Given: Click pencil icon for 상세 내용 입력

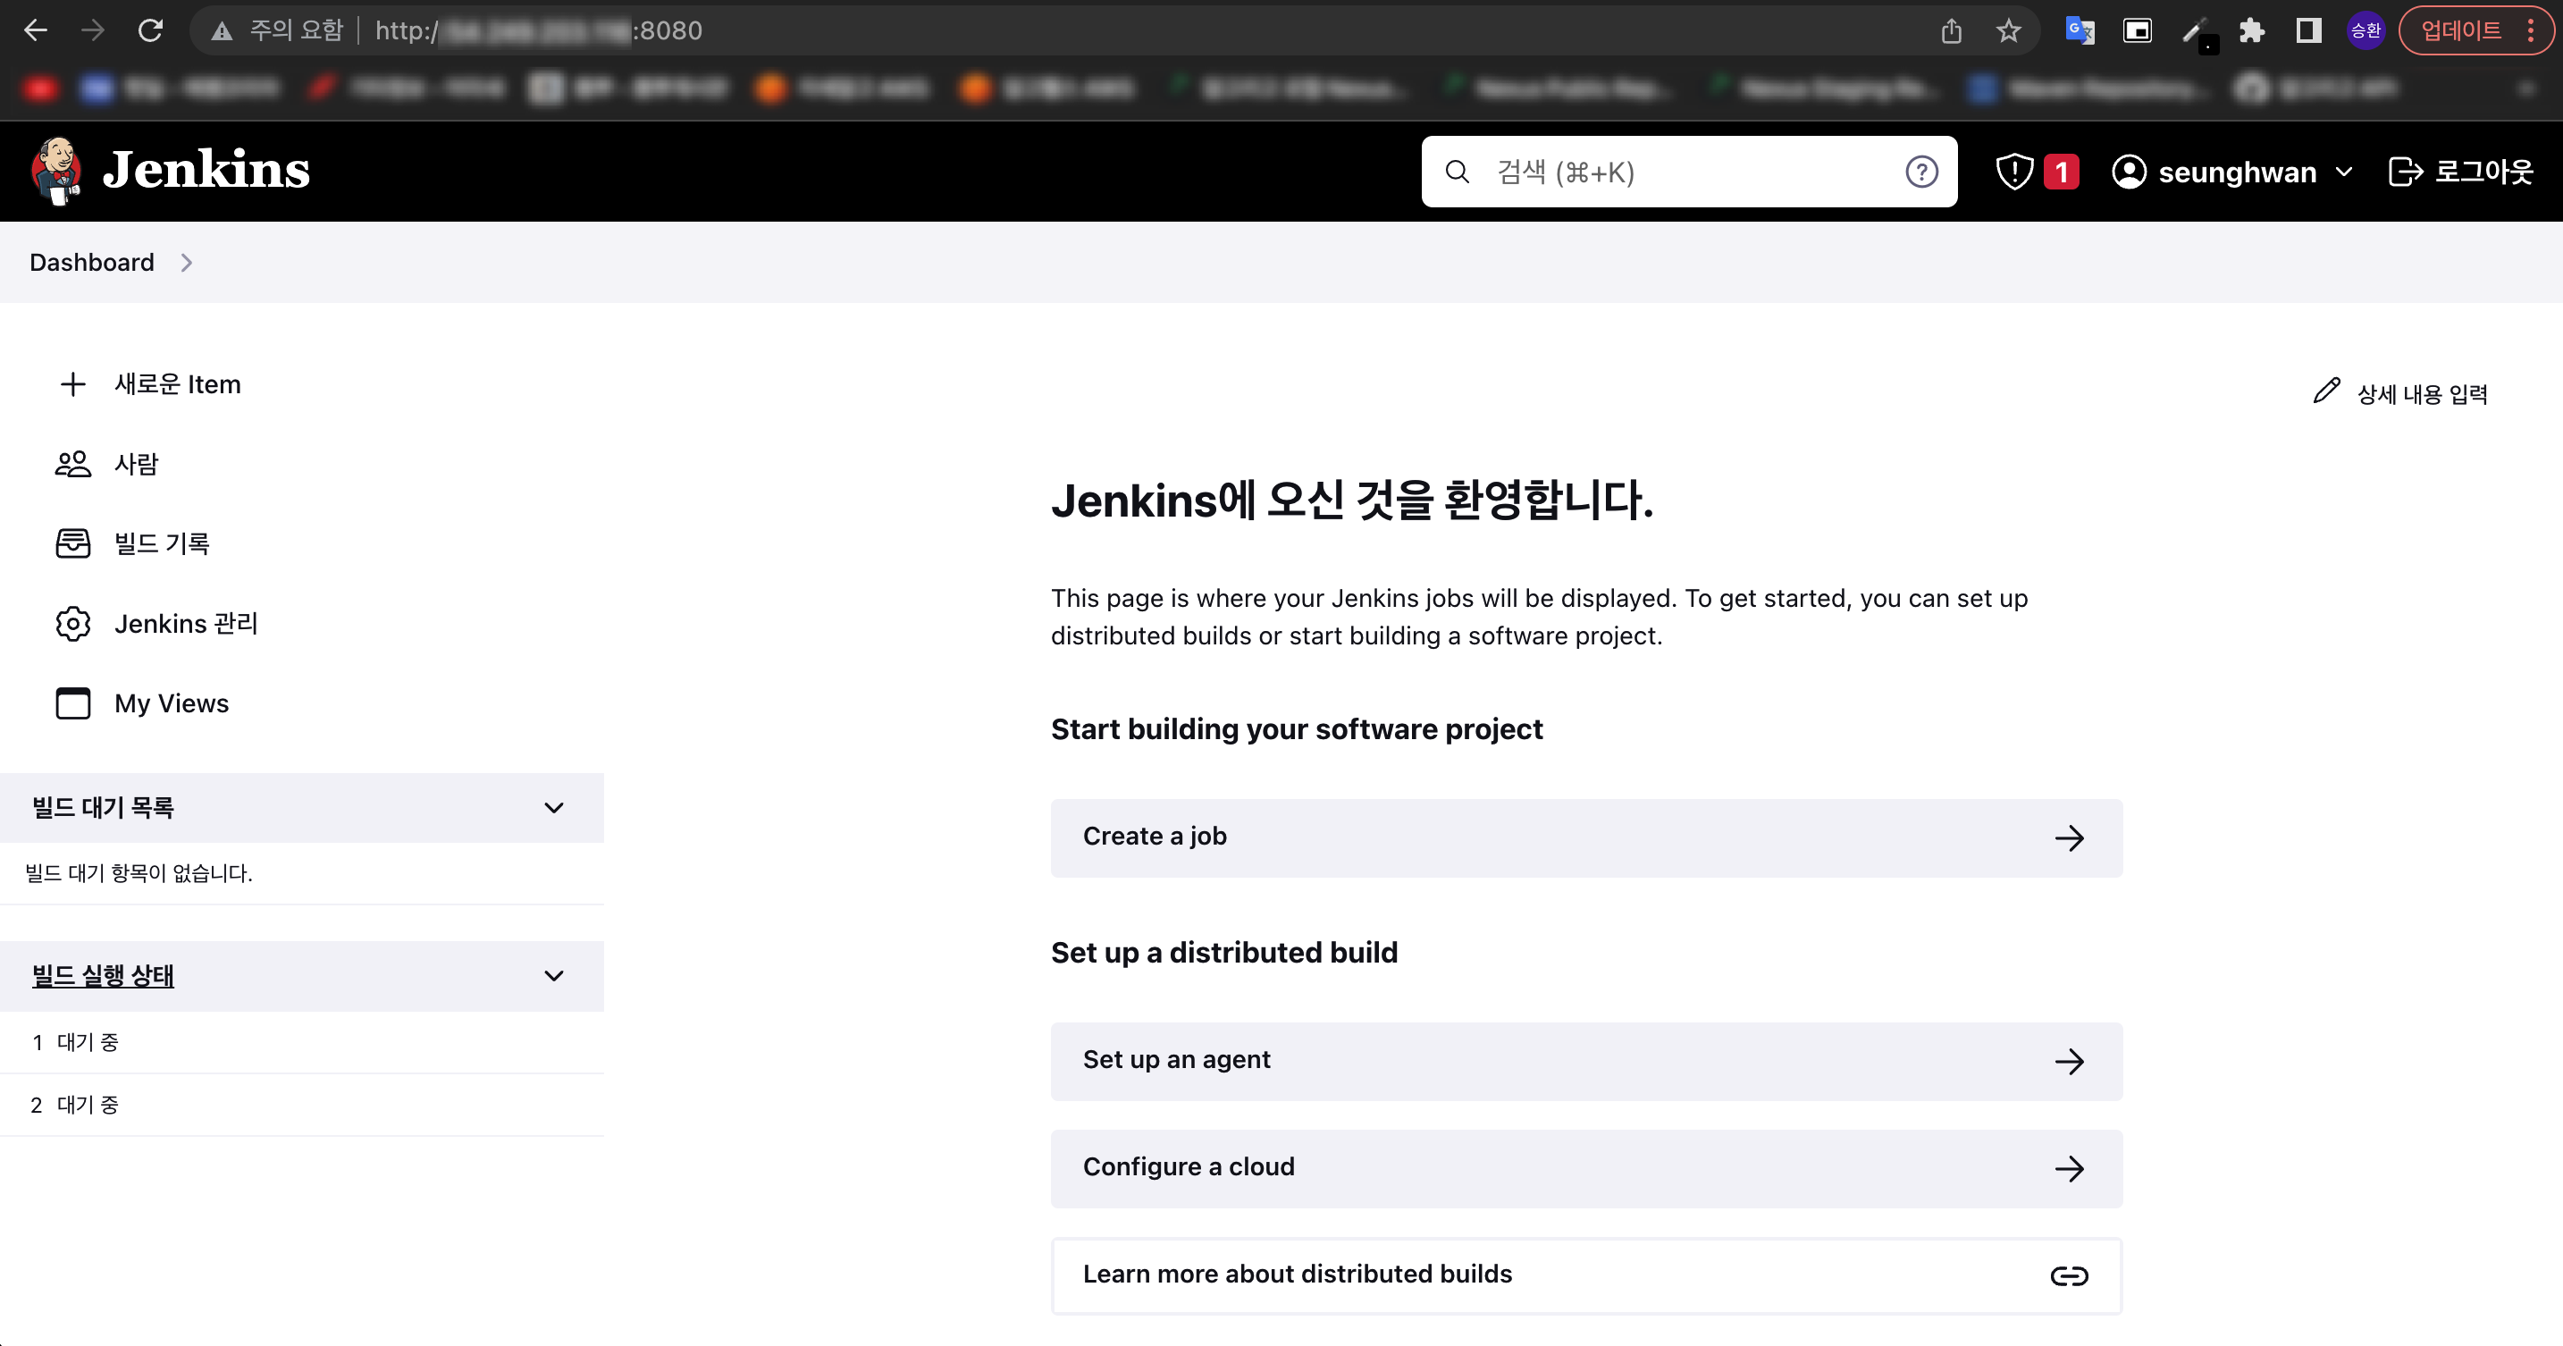Looking at the screenshot, I should [2325, 391].
